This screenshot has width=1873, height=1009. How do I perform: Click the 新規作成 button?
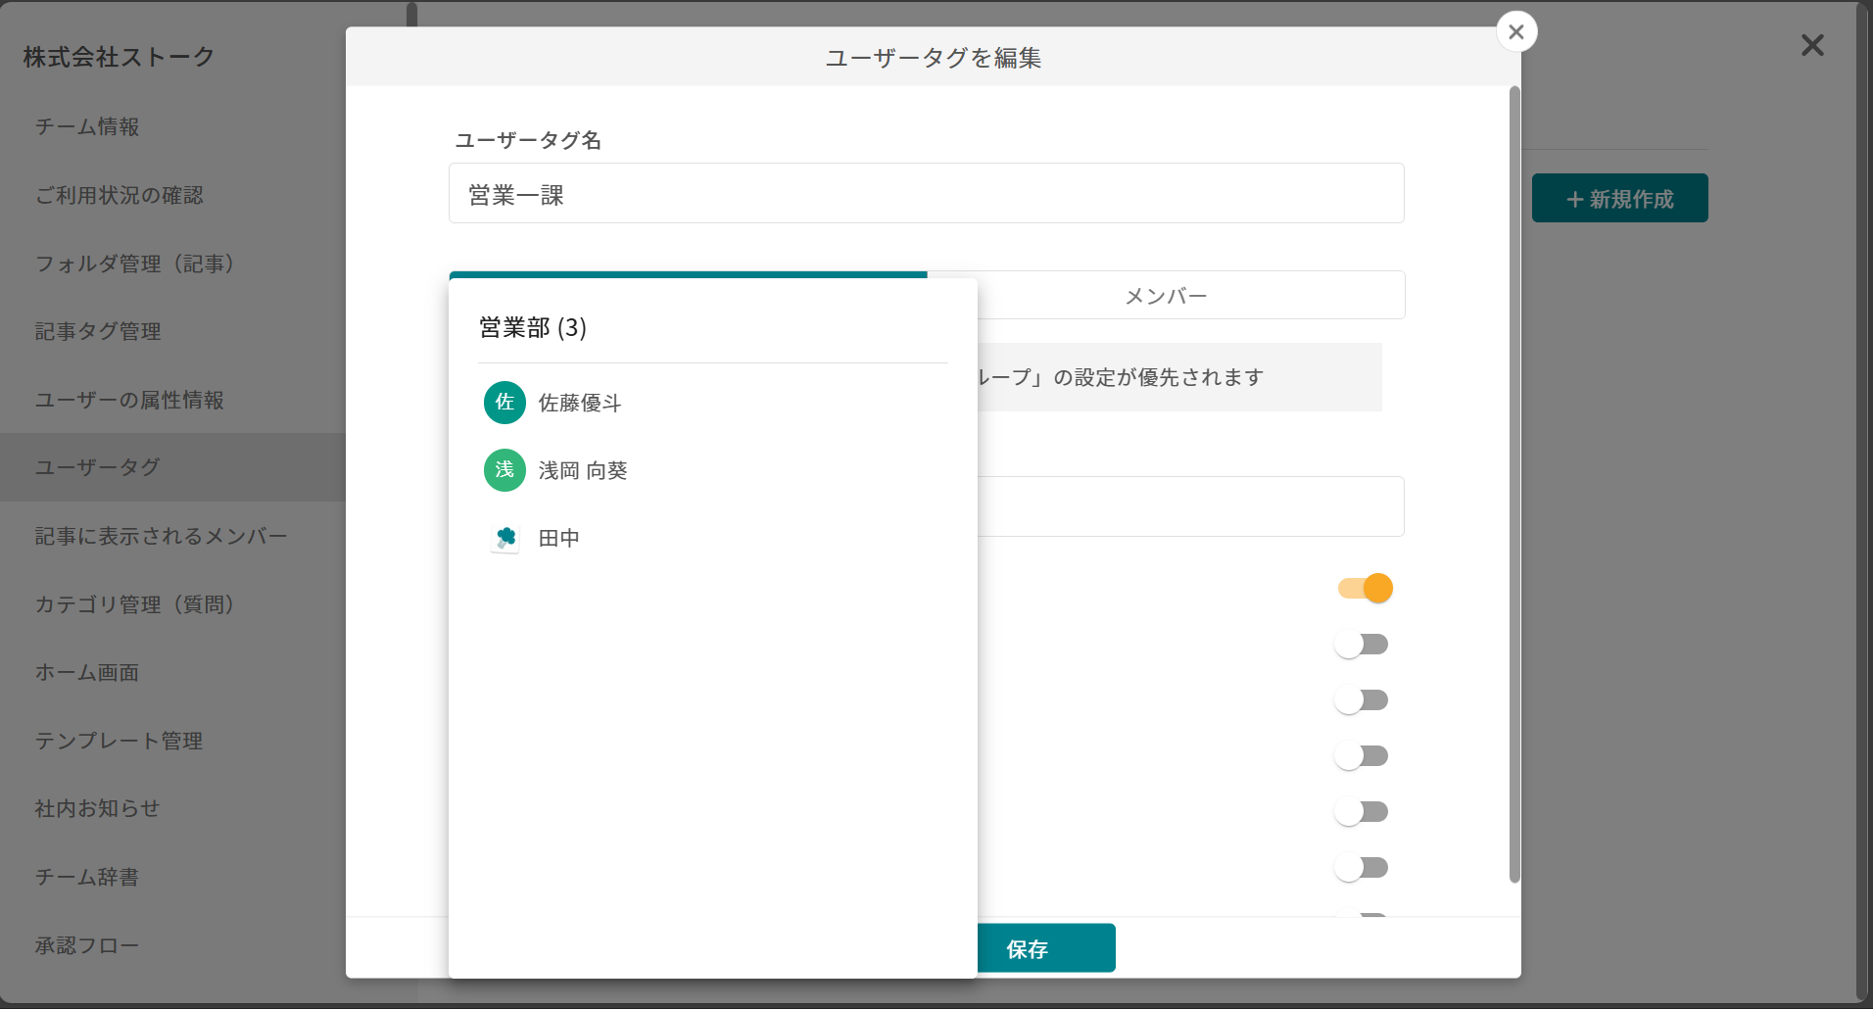[x=1619, y=198]
